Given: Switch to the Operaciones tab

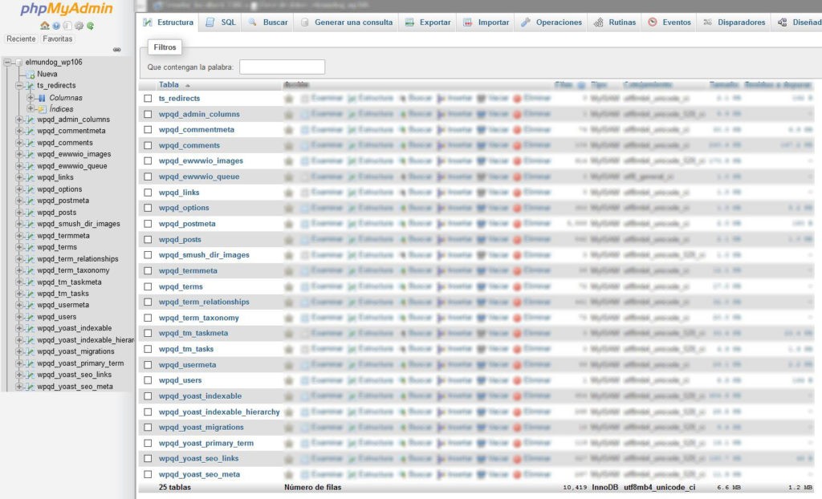Looking at the screenshot, I should (551, 22).
